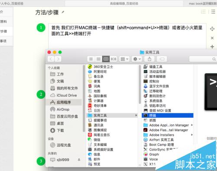Screen dimensions: 217x171
Task: Click the Finder forward navigation arrow
Action: (x=58, y=59)
